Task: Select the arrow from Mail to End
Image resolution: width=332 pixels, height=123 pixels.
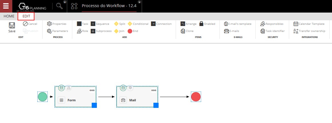Action: point(175,97)
